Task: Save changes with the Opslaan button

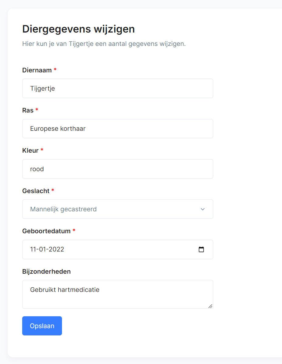Action: (x=42, y=326)
